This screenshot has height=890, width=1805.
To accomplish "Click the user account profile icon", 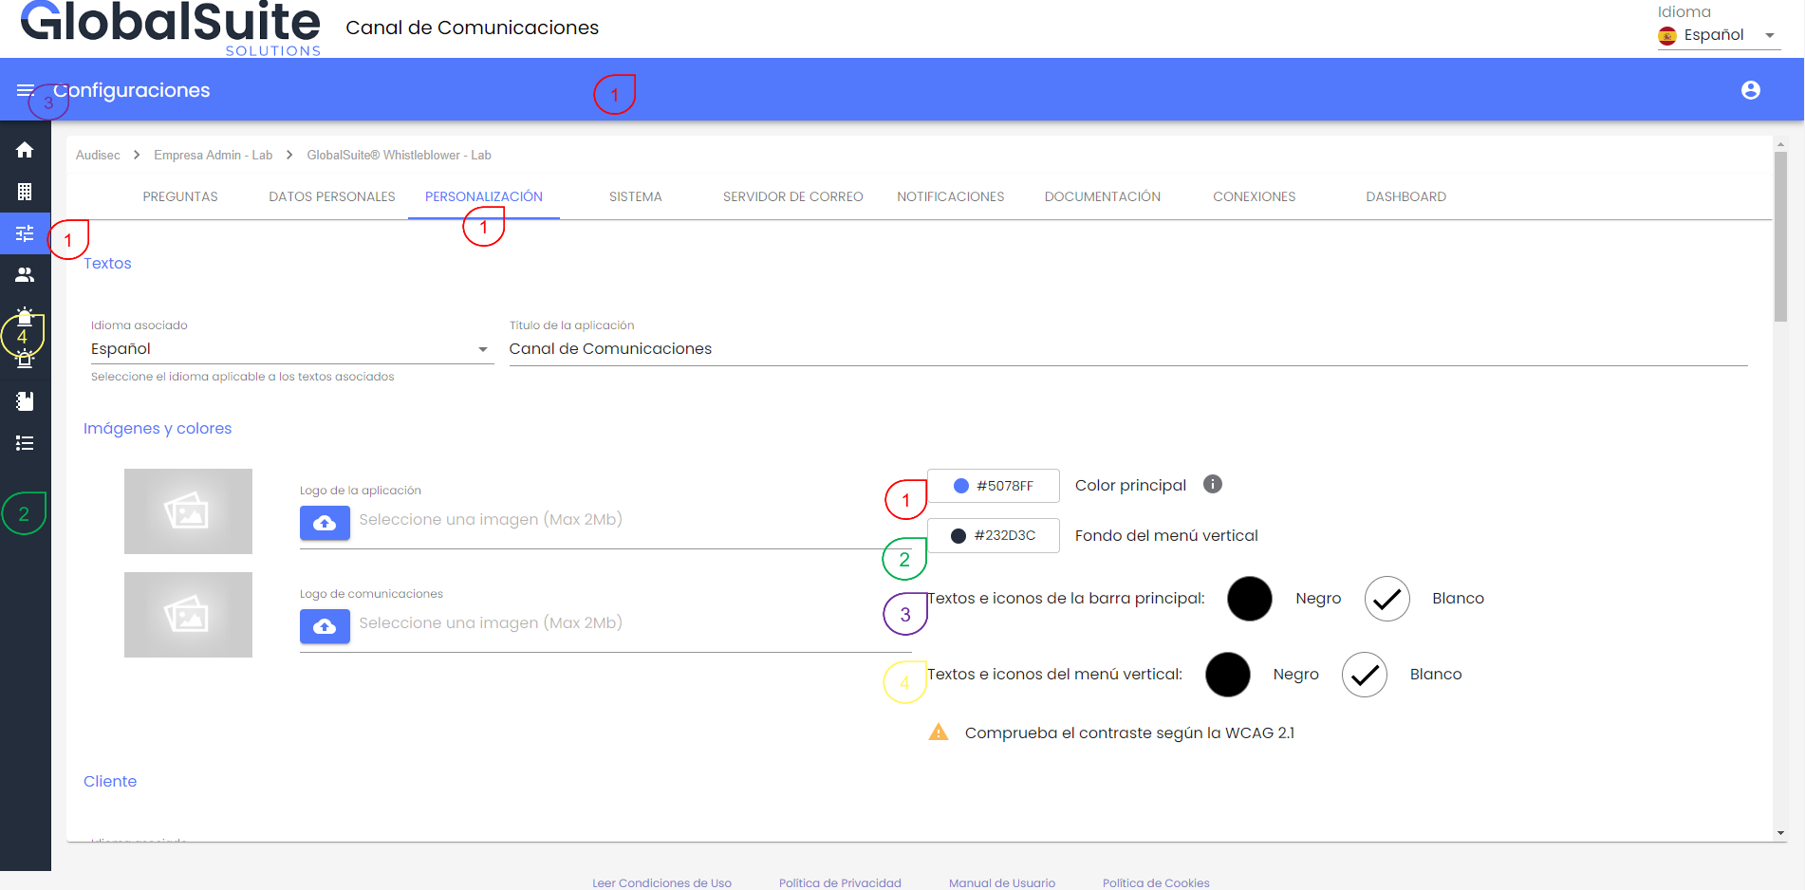I will 1750,90.
